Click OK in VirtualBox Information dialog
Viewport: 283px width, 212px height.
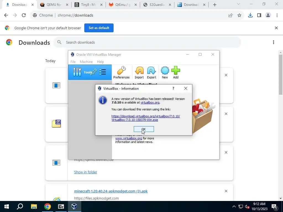(144, 129)
